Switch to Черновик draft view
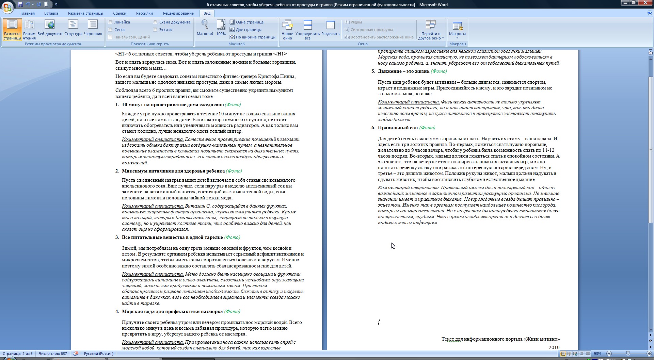 tap(93, 30)
